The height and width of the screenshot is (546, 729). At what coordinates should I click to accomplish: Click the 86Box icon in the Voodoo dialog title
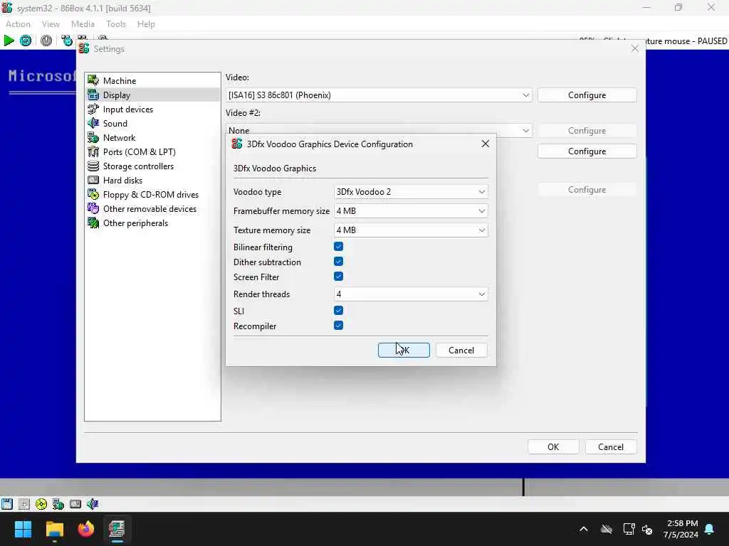237,144
